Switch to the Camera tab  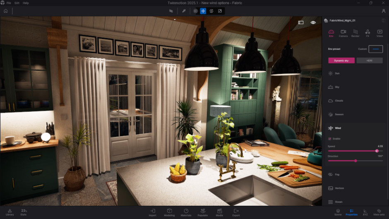pyautogui.click(x=343, y=33)
